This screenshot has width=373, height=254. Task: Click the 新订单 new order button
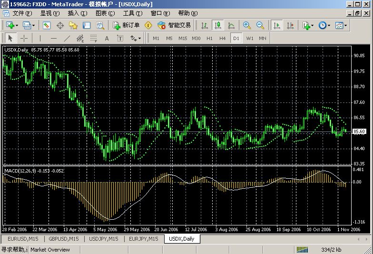(126, 25)
